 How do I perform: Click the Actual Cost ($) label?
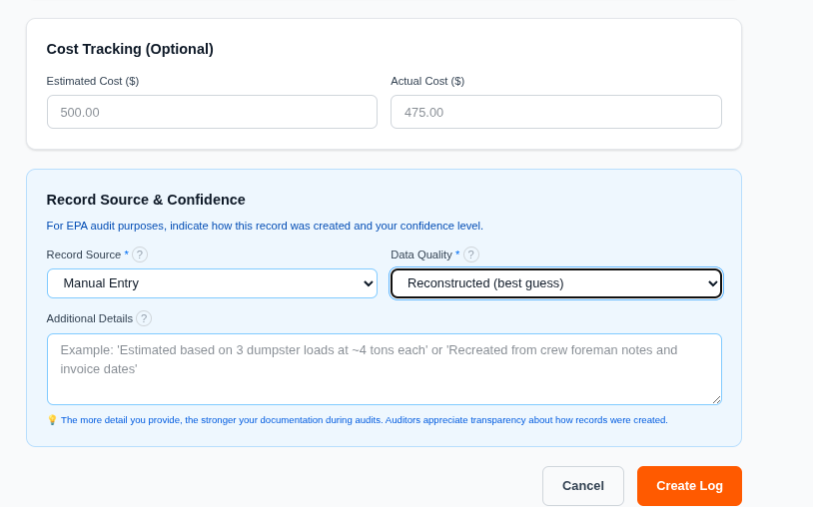point(427,81)
